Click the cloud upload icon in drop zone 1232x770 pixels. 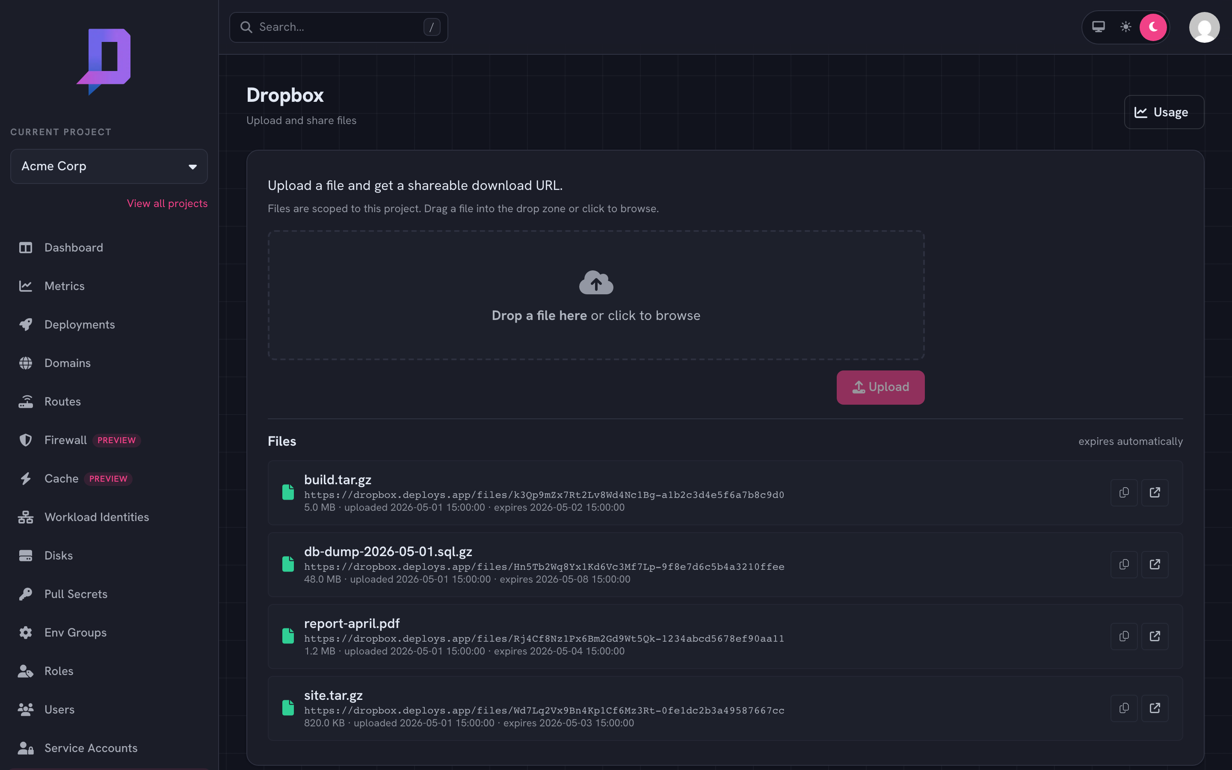[x=596, y=282]
